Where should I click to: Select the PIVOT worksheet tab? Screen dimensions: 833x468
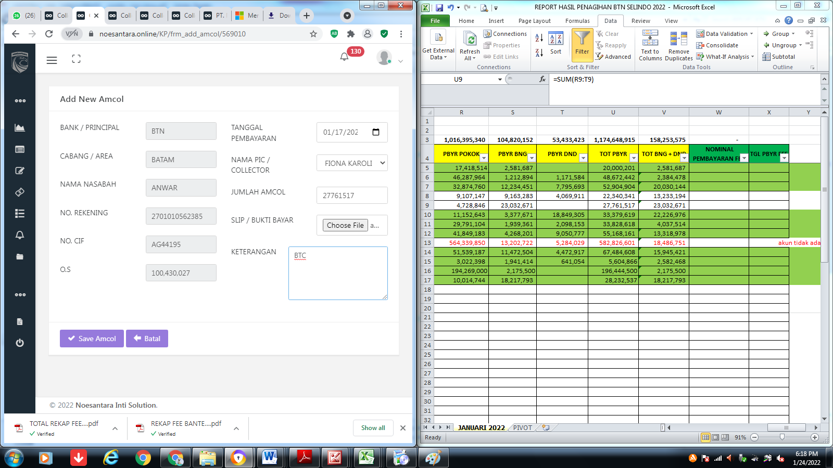click(522, 428)
